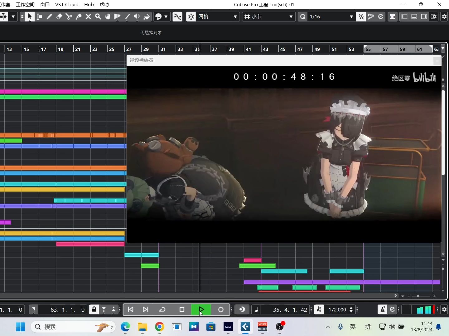Image resolution: width=449 pixels, height=336 pixels.
Task: Open the 工作空间 menu
Action: (x=25, y=4)
